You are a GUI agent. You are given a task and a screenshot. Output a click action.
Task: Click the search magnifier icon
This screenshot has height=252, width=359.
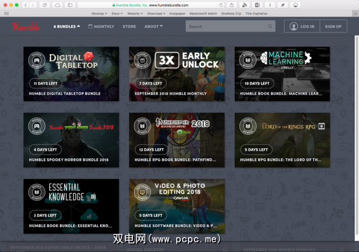click(270, 27)
